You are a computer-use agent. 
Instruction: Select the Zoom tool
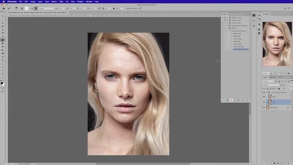pos(2,74)
